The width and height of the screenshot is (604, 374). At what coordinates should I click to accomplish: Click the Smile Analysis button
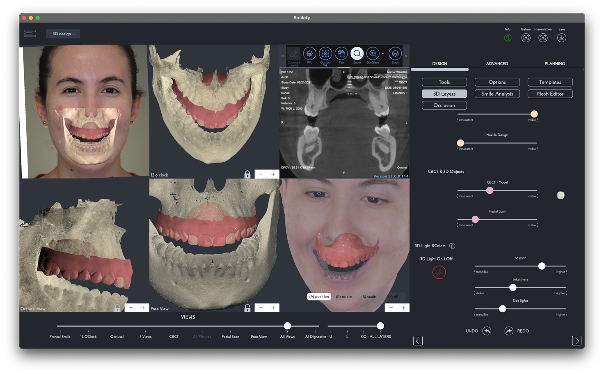point(497,94)
